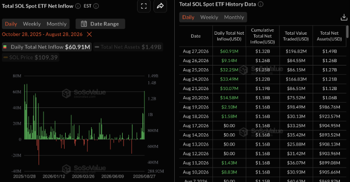The height and width of the screenshot is (182, 350).
Task: Select the Aug 27,2026 table row
Action: tap(263, 51)
